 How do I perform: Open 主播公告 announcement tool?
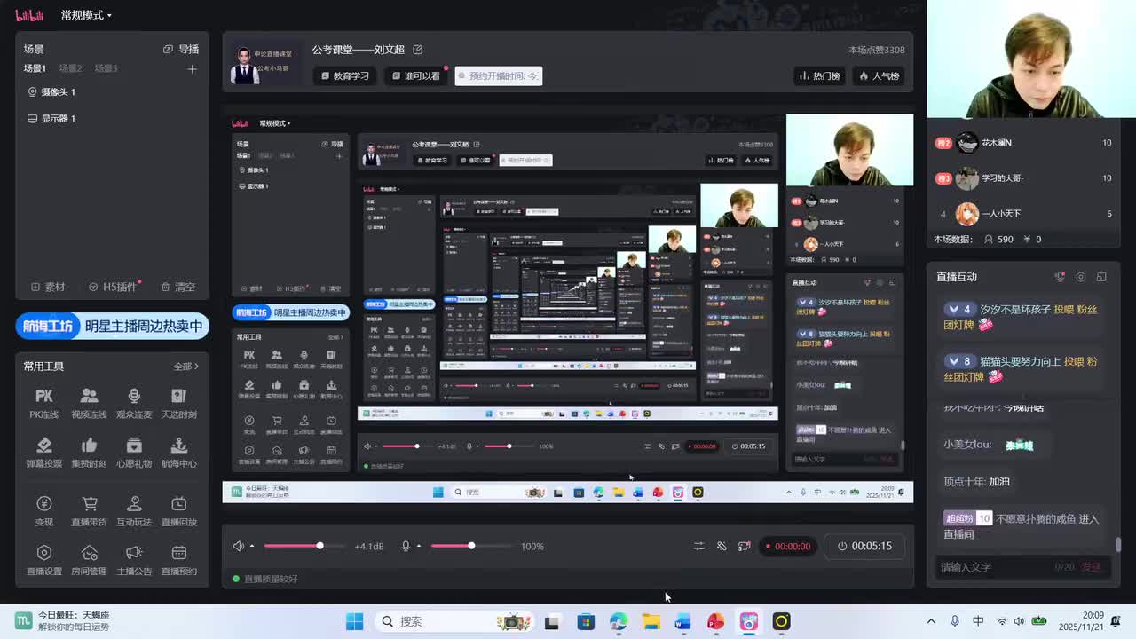(x=134, y=561)
